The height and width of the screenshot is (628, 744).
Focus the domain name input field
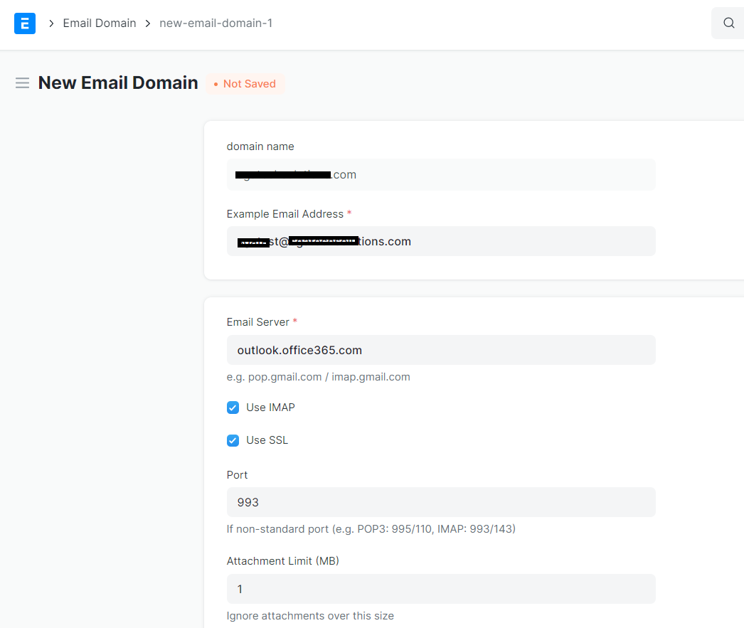tap(441, 174)
